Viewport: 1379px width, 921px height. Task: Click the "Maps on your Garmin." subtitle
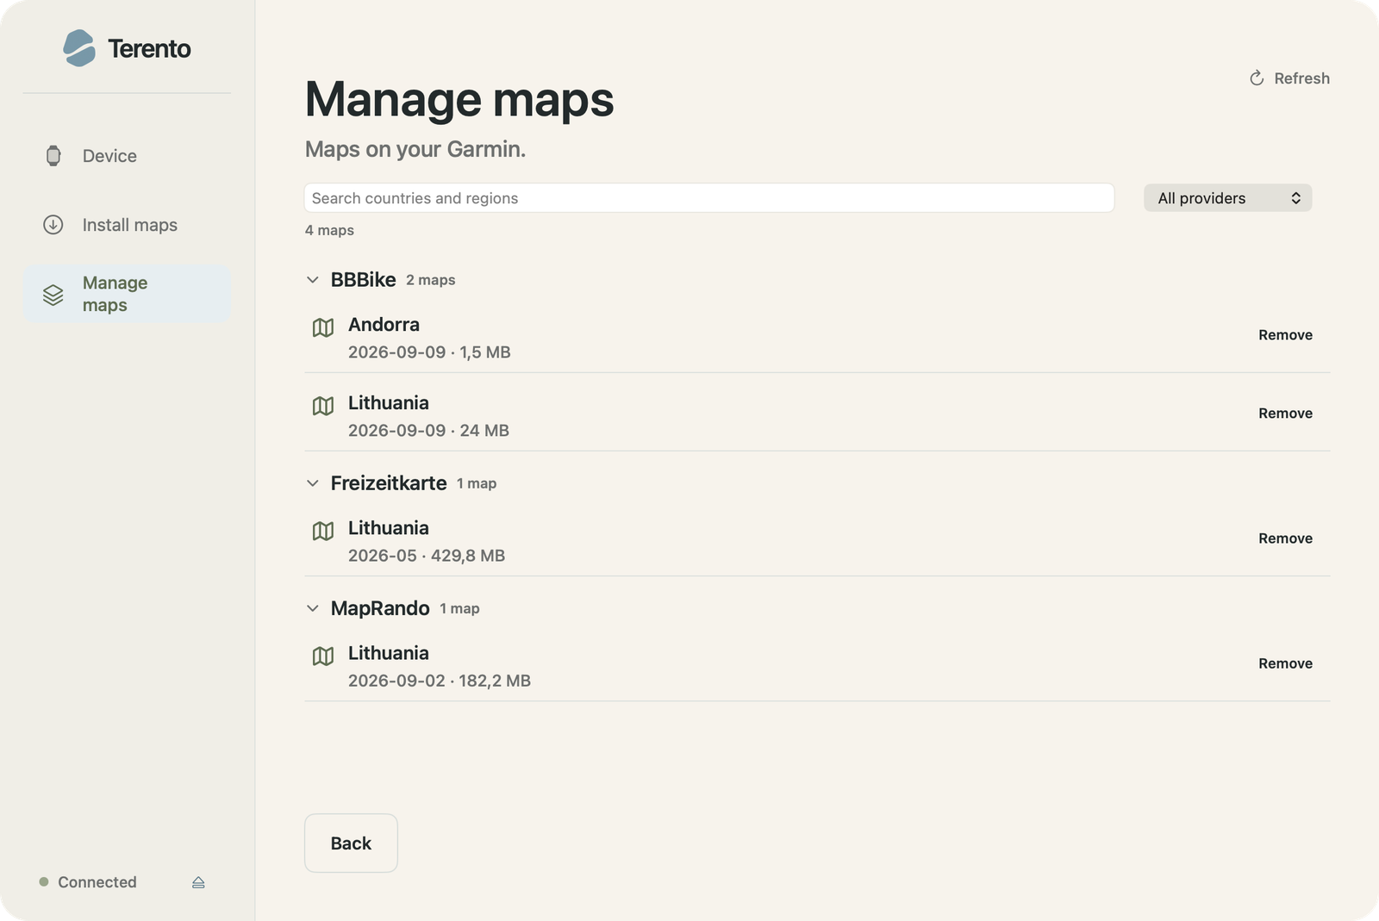pos(415,149)
